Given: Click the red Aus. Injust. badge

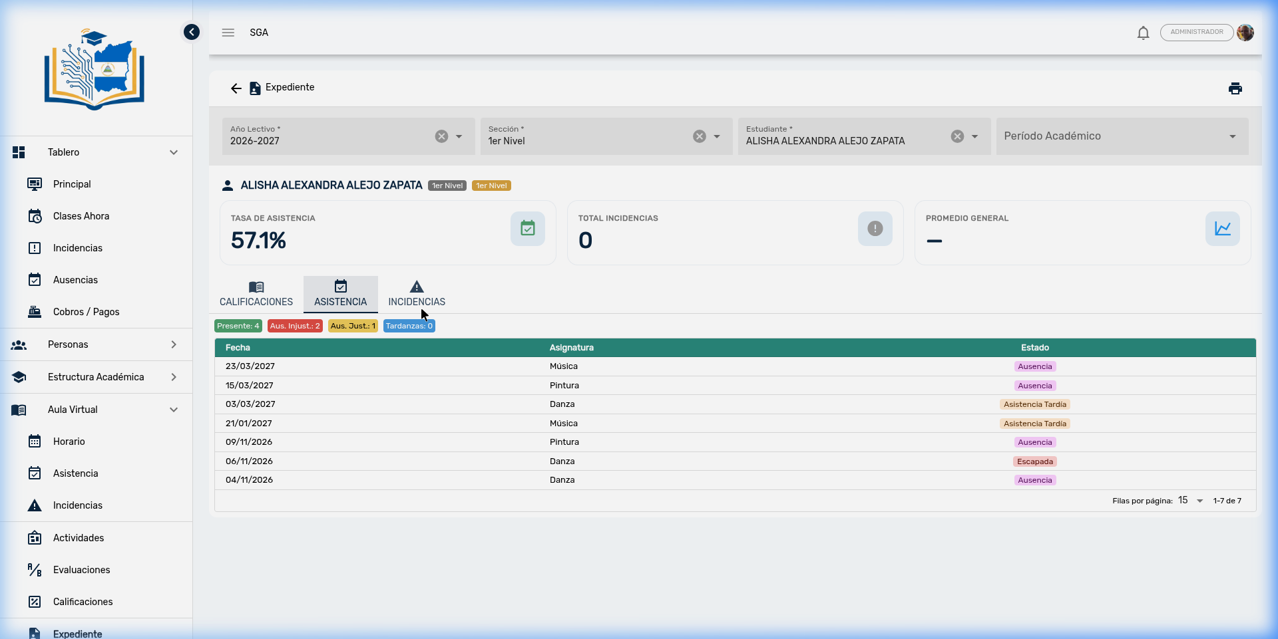Looking at the screenshot, I should (295, 326).
